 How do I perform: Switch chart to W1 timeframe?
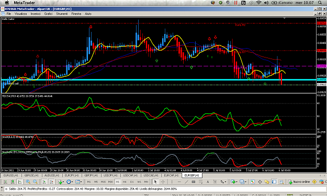pyautogui.click(x=139, y=182)
